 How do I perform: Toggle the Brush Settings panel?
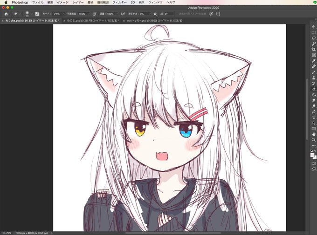coord(37,14)
